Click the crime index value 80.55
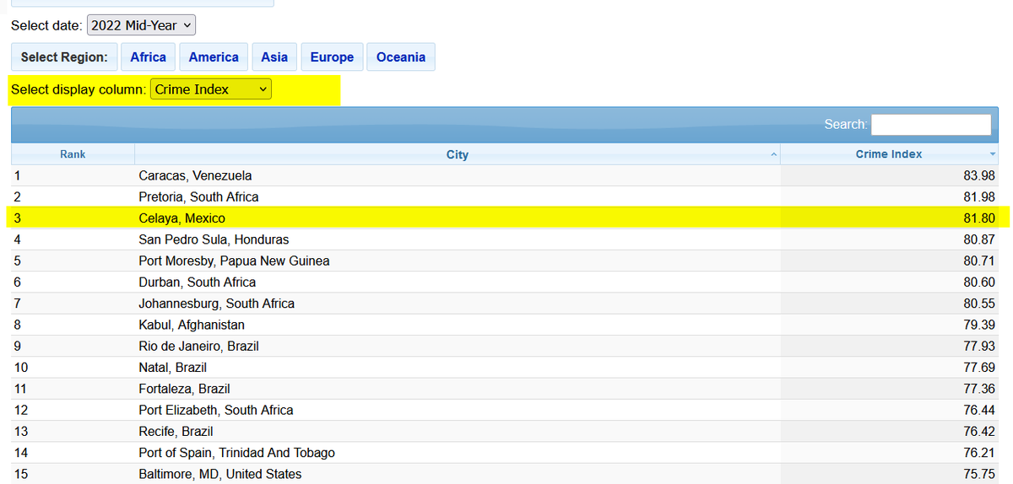Viewport: 1013px width, 484px height. point(978,304)
